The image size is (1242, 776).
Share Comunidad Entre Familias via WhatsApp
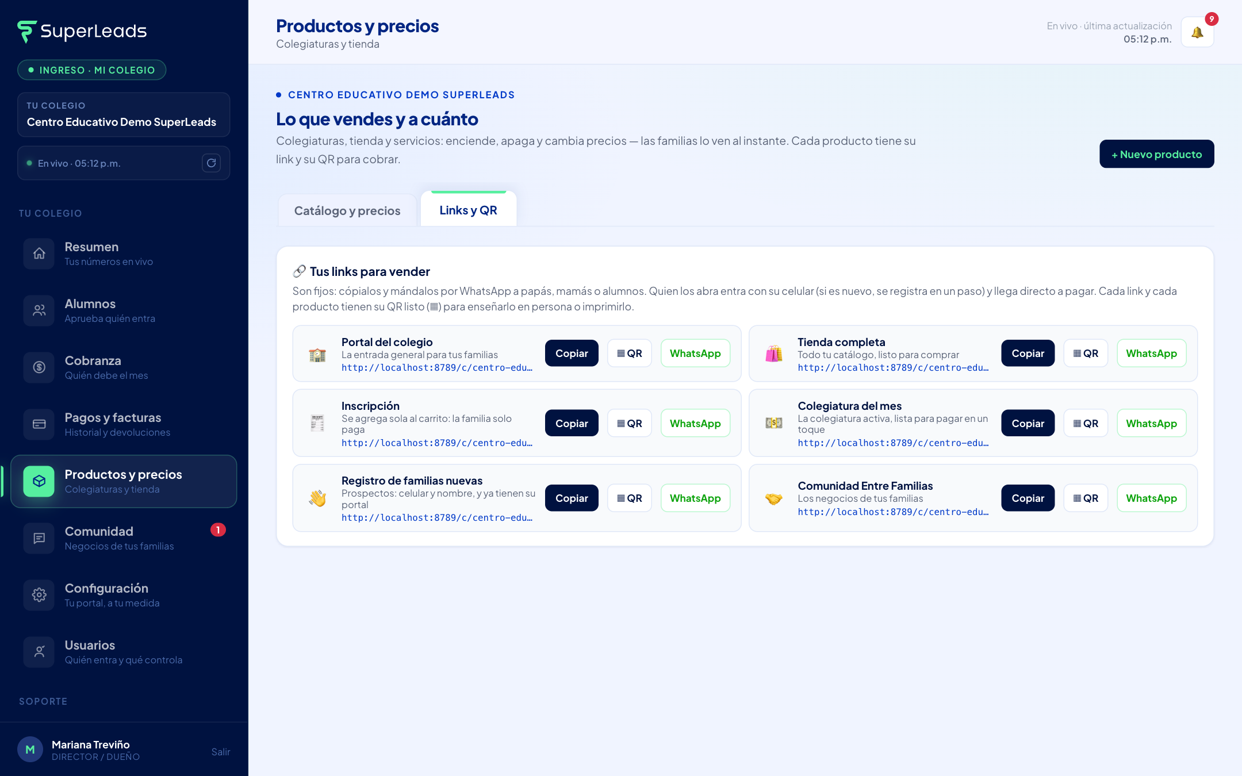1152,498
